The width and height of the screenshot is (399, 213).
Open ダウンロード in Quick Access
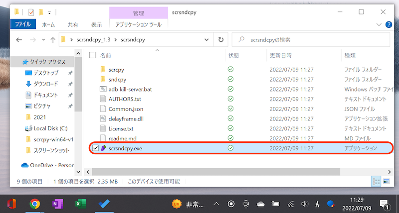pos(45,84)
